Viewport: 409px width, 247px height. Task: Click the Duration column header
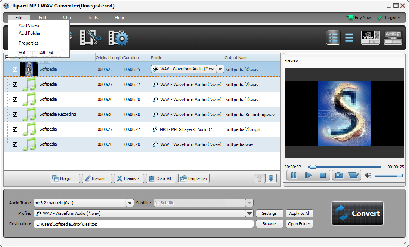click(x=136, y=58)
